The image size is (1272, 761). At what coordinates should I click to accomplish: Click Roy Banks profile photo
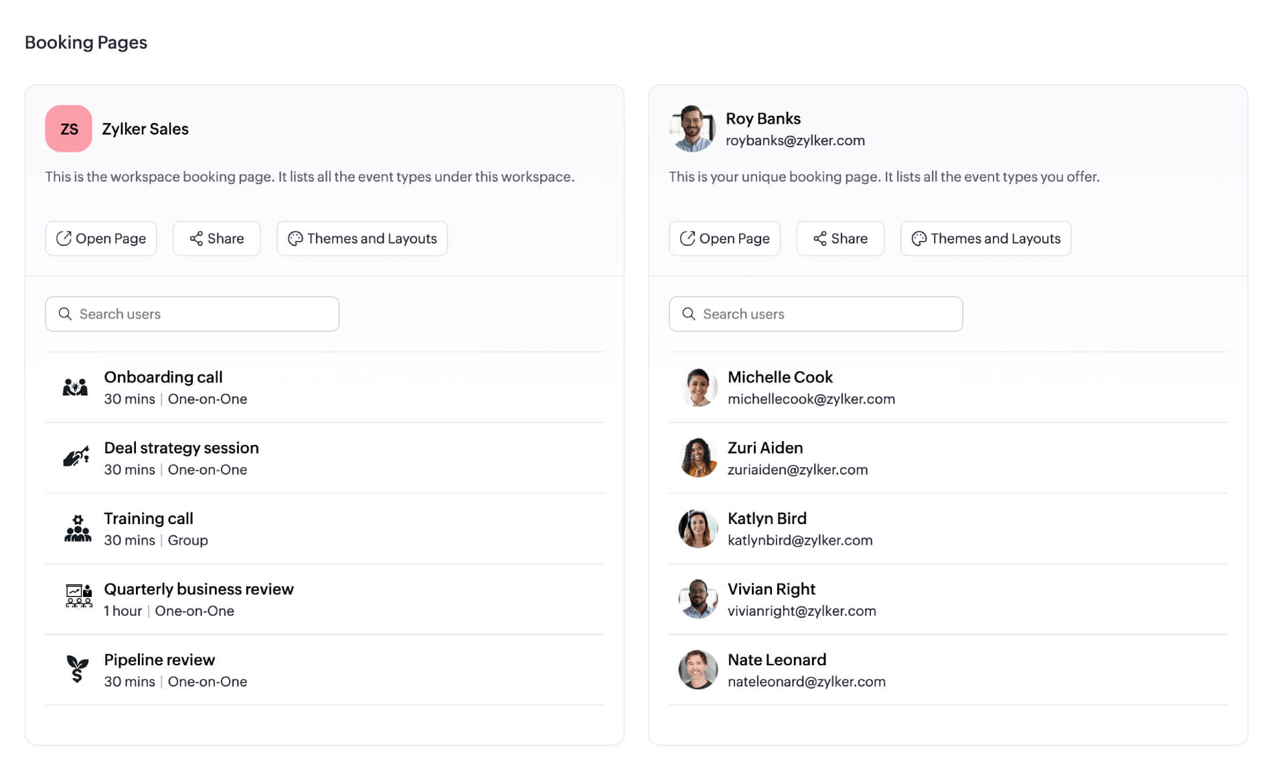click(693, 129)
